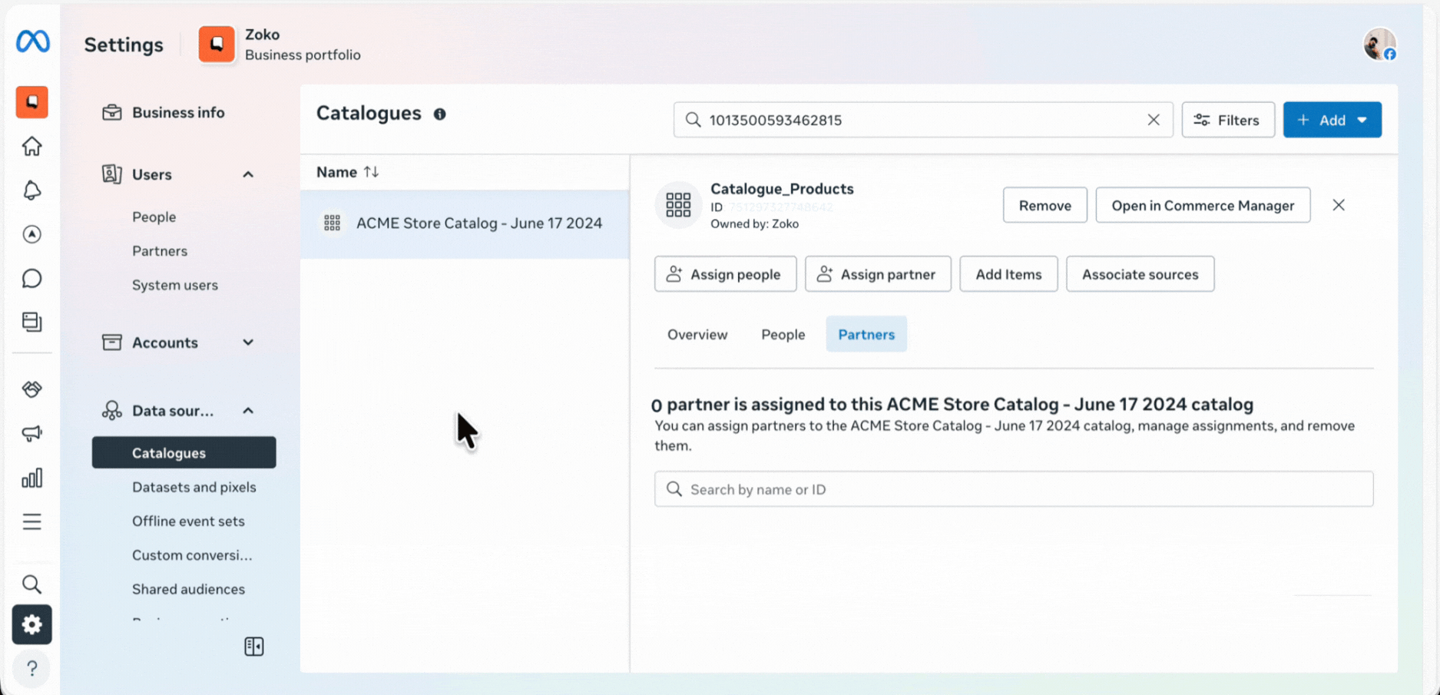The width and height of the screenshot is (1440, 695).
Task: Click Open in Commerce Manager
Action: 1203,205
